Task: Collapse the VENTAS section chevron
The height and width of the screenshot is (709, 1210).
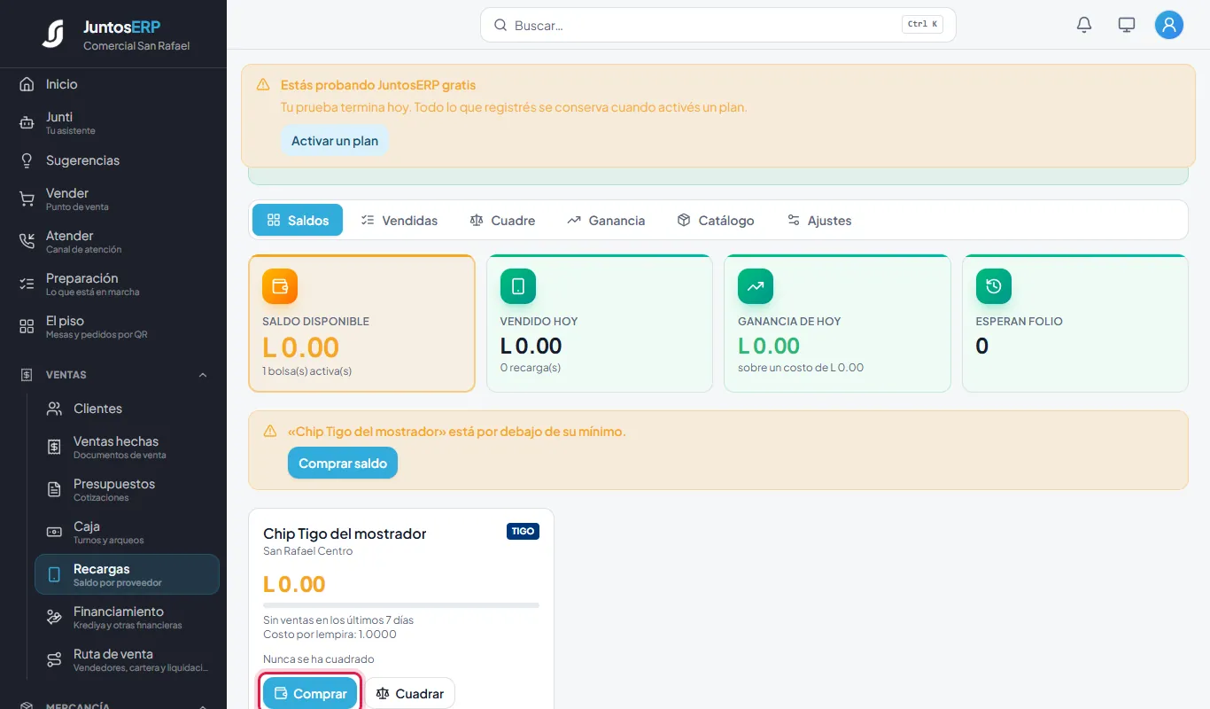Action: coord(203,375)
